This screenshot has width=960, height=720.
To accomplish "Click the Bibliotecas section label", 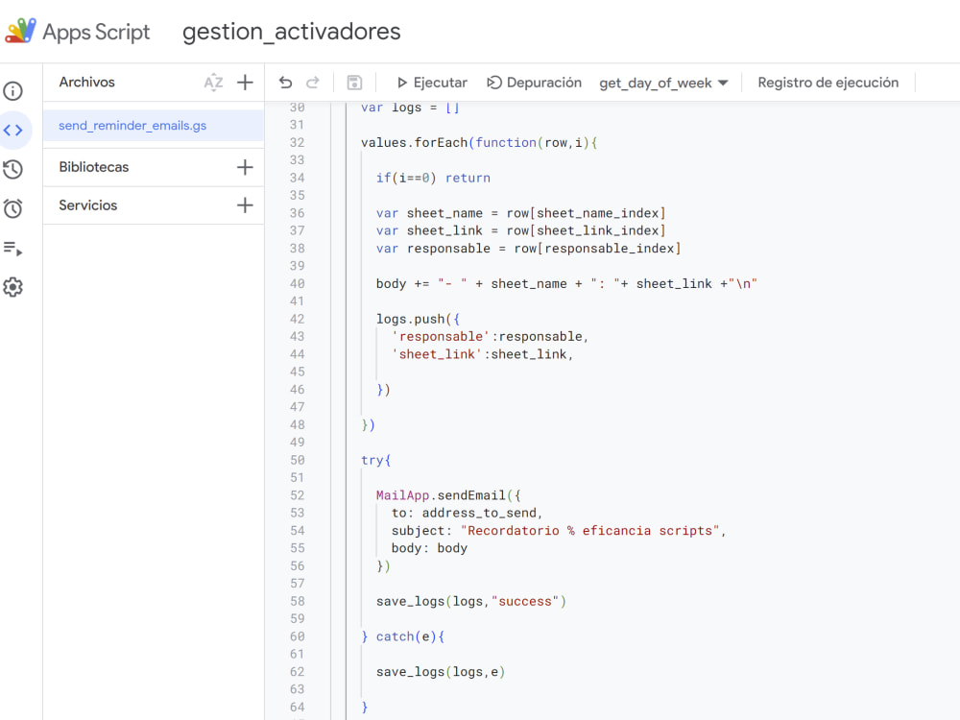I will tap(94, 167).
